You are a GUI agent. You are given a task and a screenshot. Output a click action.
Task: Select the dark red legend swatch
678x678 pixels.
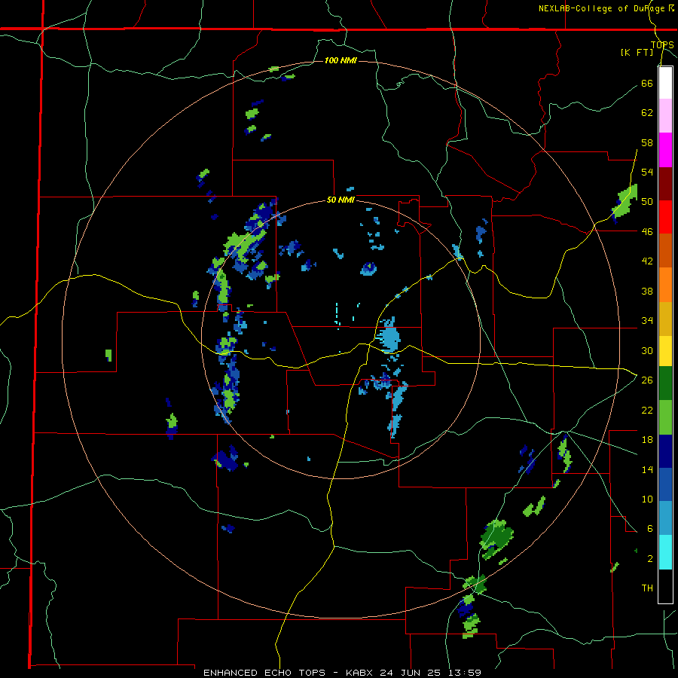[x=665, y=184]
